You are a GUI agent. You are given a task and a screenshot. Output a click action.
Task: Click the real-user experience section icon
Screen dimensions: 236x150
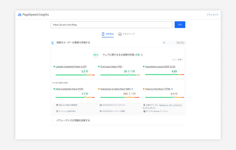[52, 43]
